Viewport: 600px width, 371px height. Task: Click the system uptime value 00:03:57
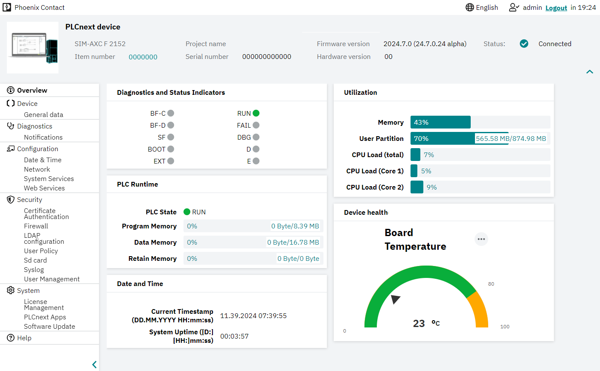coord(234,336)
